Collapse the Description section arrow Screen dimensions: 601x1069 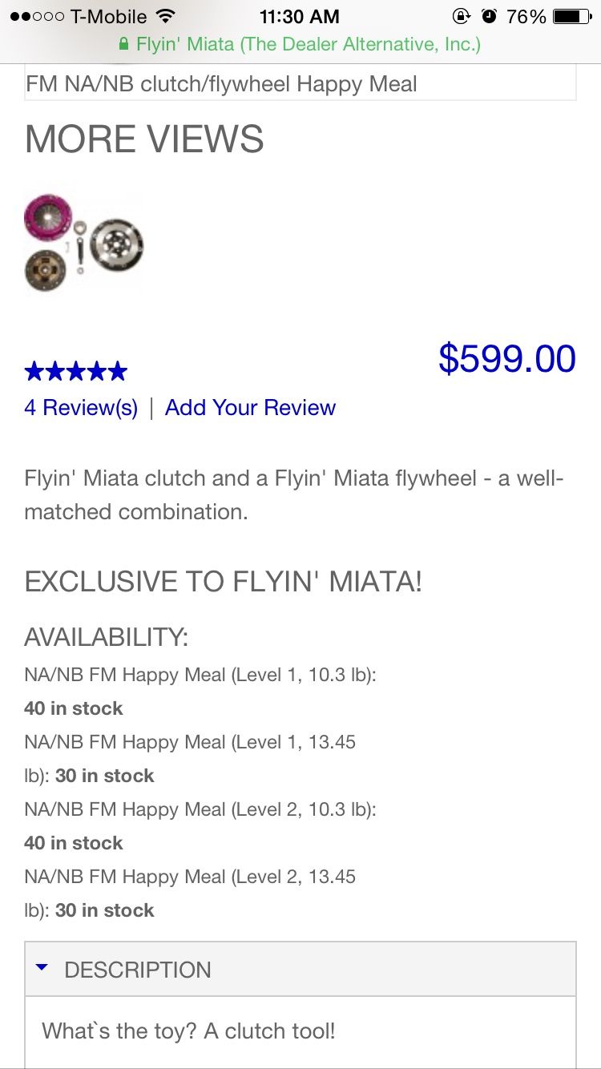click(42, 968)
